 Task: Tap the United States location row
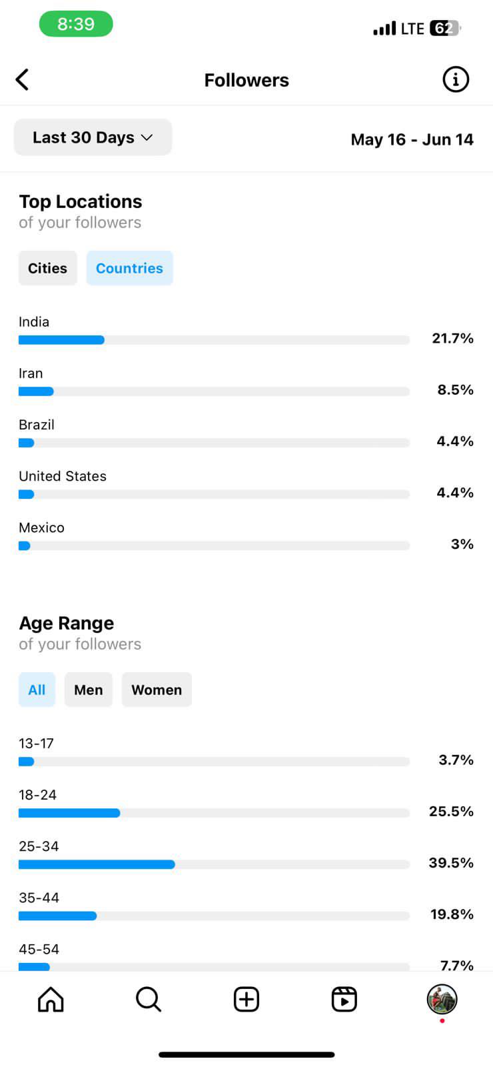(246, 485)
